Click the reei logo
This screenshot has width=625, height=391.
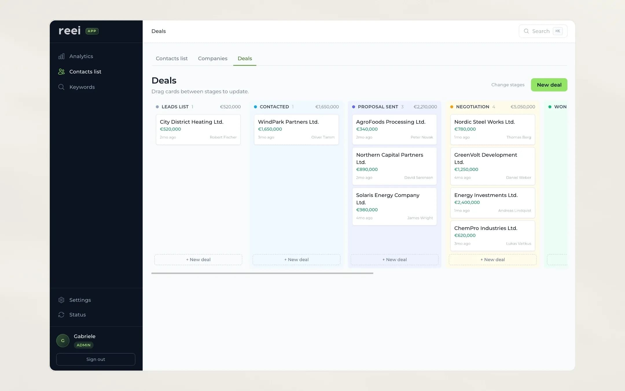pos(70,31)
